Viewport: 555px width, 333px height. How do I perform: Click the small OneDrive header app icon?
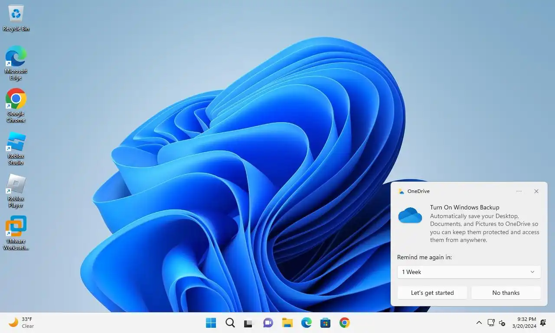(x=401, y=191)
